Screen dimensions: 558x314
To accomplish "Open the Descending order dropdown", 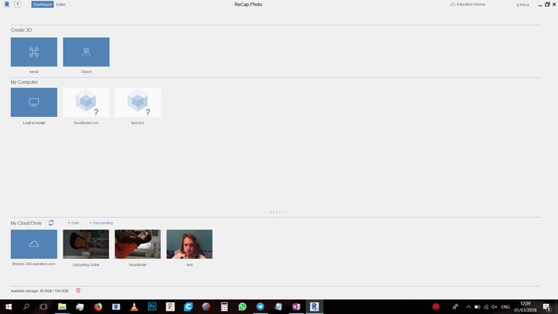I will 102,223.
